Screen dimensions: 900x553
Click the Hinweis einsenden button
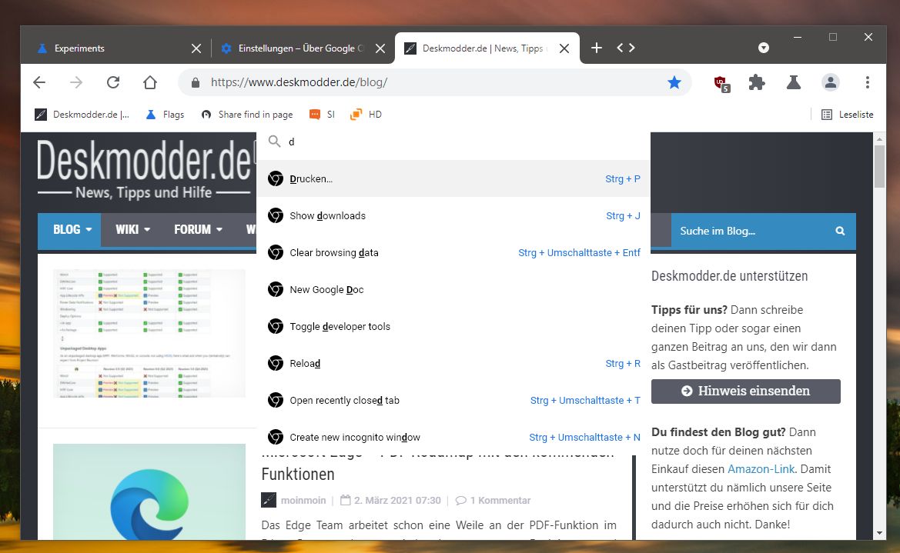(x=745, y=391)
